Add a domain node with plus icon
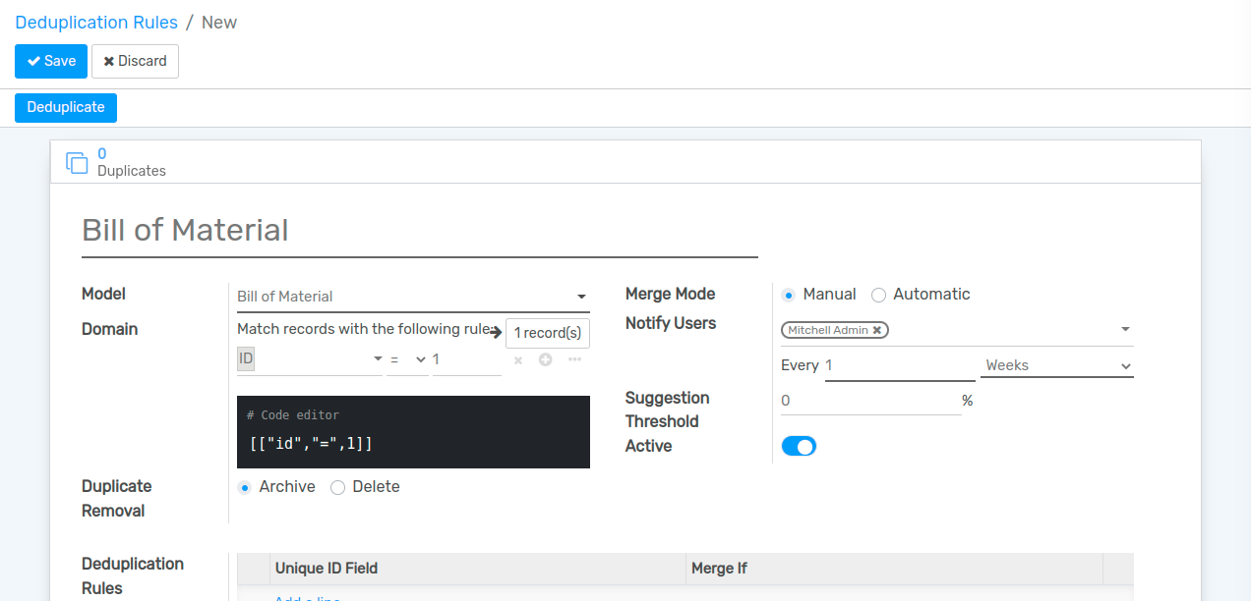1251x601 pixels. (x=545, y=360)
